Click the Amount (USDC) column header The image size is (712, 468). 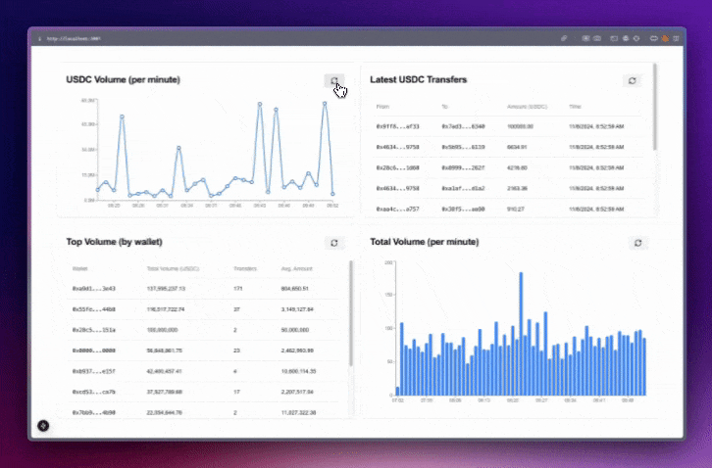click(528, 107)
